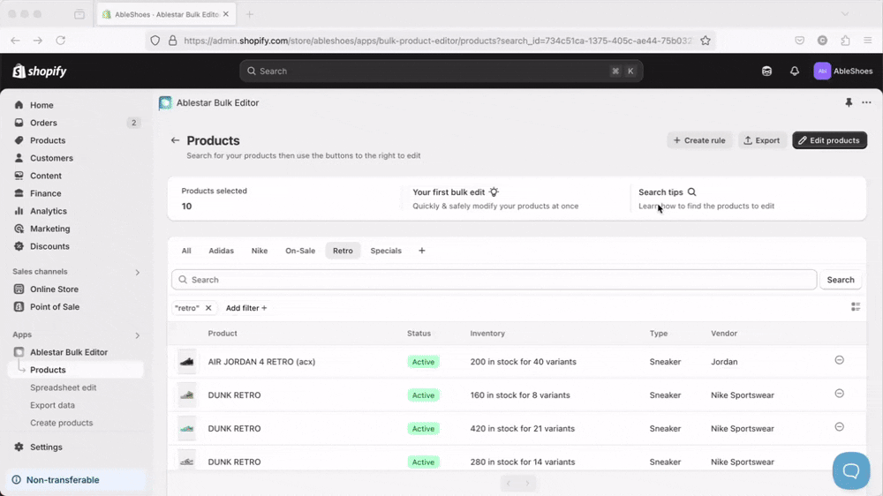883x496 pixels.
Task: Switch to On-Sale tab
Action: [x=300, y=251]
